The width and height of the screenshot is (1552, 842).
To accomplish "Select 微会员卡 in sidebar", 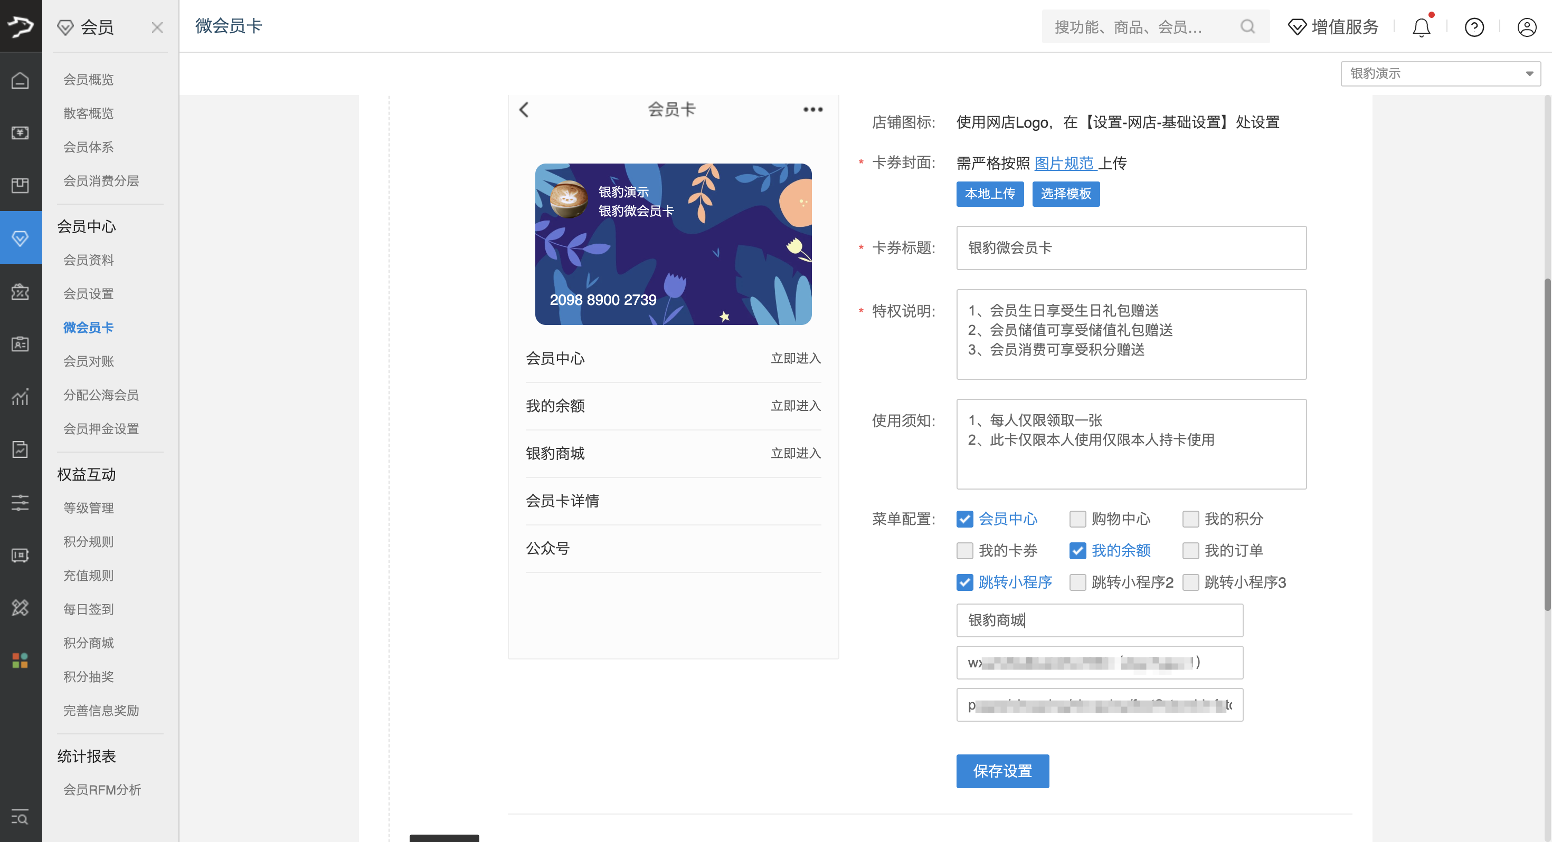I will 89,328.
